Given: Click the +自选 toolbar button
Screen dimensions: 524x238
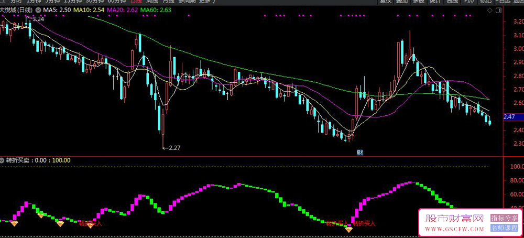Looking at the screenshot, I should (502, 2).
